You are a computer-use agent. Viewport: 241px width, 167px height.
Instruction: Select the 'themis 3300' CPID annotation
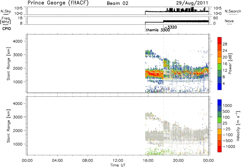coord(158,30)
